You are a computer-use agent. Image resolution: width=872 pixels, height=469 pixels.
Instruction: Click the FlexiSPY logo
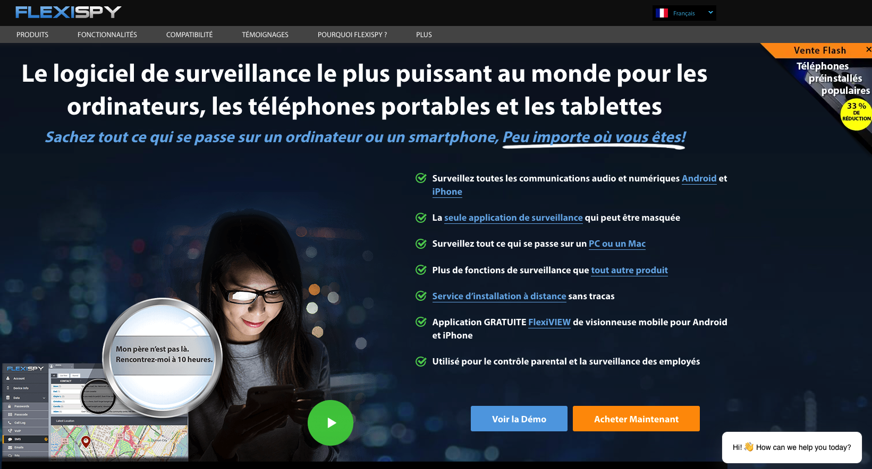pos(68,12)
